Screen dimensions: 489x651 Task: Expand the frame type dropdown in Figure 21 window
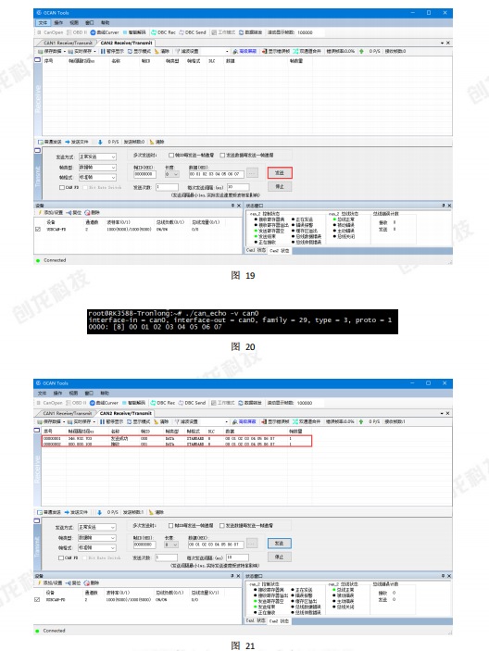point(97,538)
